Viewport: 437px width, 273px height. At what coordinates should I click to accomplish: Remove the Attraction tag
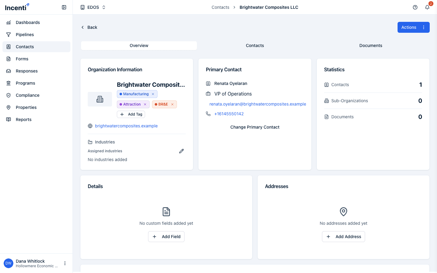tap(145, 104)
